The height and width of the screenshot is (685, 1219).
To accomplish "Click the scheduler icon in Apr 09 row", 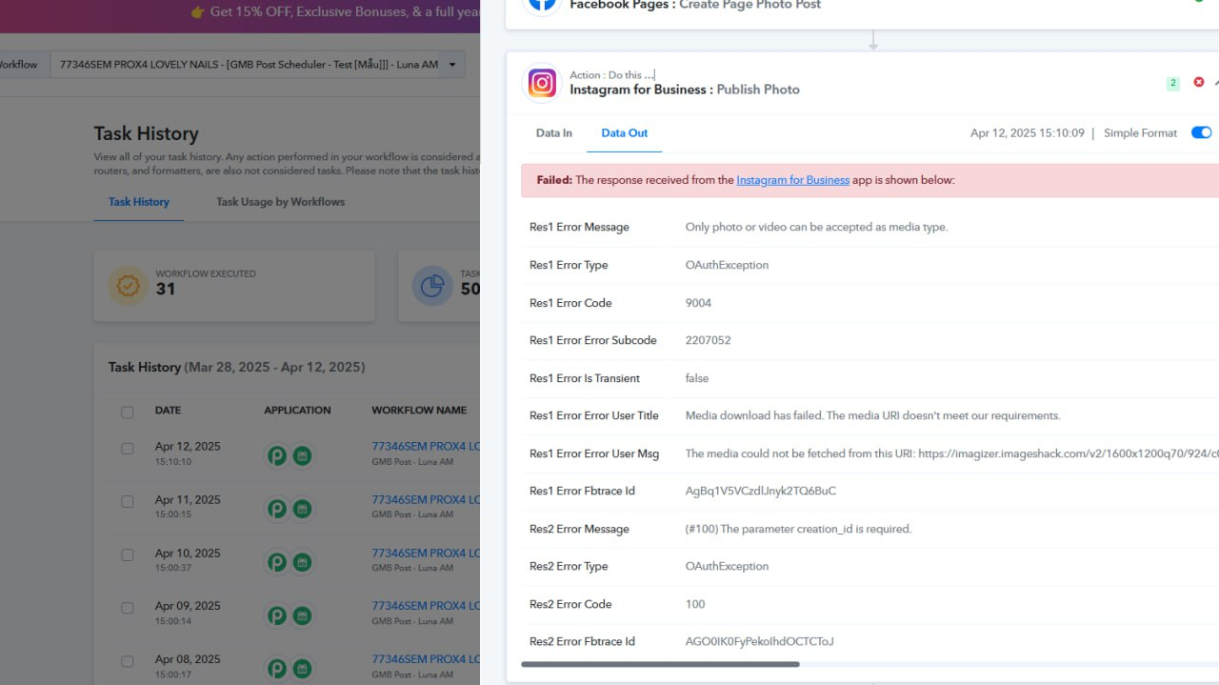I will click(302, 615).
